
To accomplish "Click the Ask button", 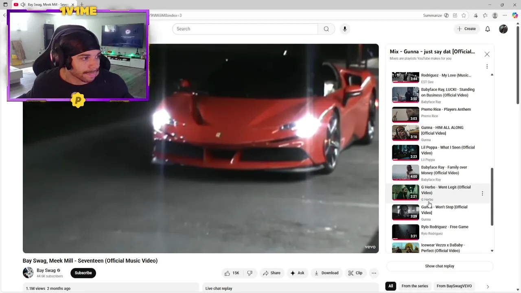I will click(297, 273).
